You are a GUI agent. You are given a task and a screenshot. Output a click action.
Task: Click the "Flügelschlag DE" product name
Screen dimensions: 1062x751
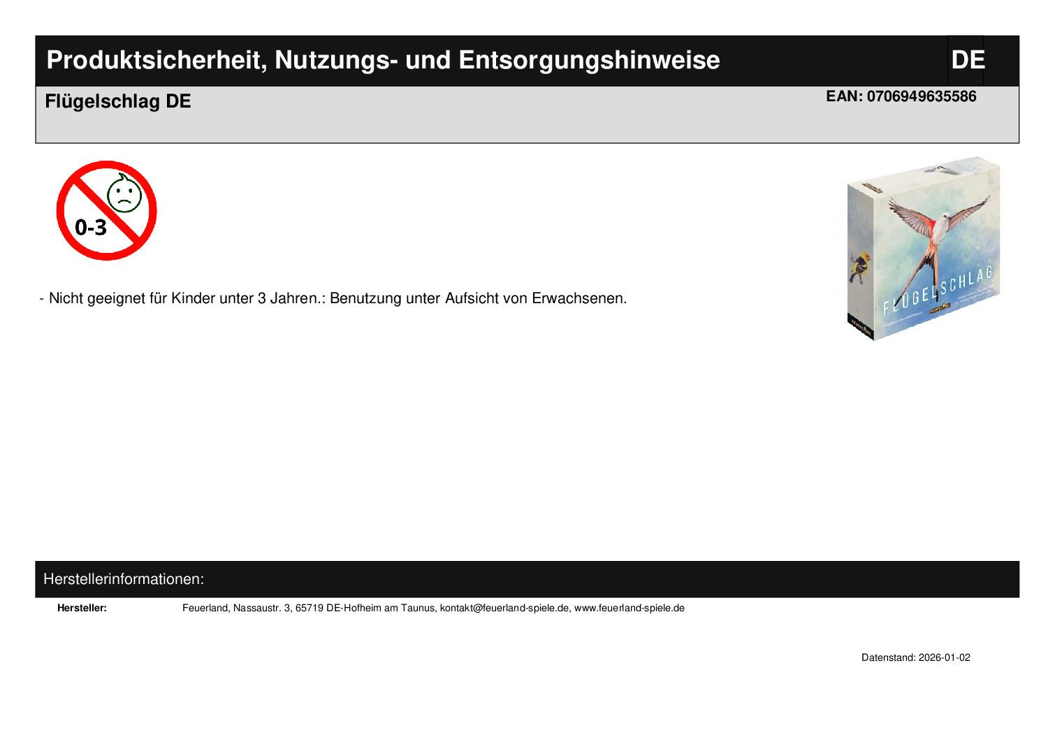(x=117, y=102)
